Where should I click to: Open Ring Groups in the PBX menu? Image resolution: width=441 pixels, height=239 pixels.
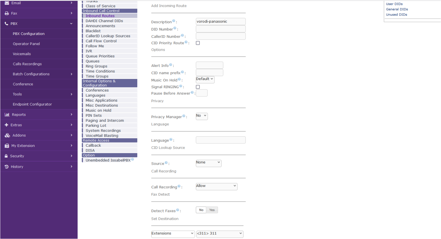[96, 66]
